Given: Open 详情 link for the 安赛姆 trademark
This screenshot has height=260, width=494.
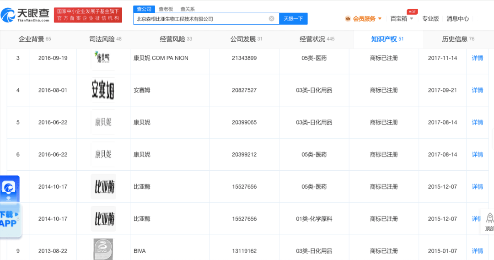Looking at the screenshot, I should point(477,90).
